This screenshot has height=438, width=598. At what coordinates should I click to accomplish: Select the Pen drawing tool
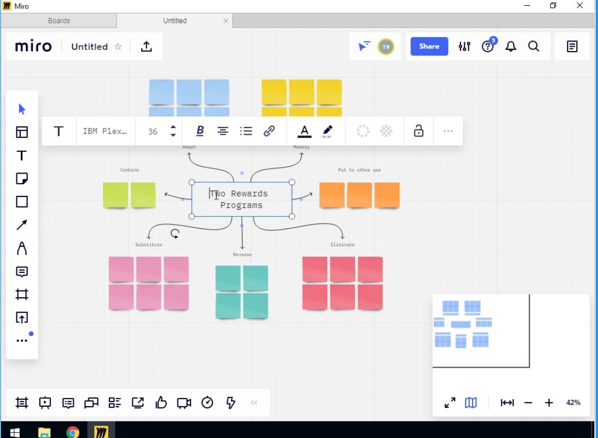pyautogui.click(x=22, y=248)
